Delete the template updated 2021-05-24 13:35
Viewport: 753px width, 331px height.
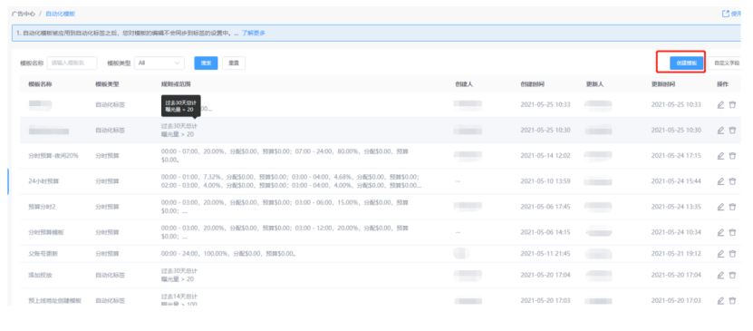pyautogui.click(x=732, y=207)
